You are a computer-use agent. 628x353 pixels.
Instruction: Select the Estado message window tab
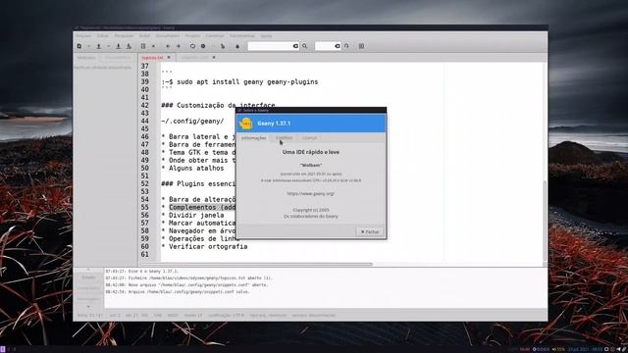pos(88,277)
